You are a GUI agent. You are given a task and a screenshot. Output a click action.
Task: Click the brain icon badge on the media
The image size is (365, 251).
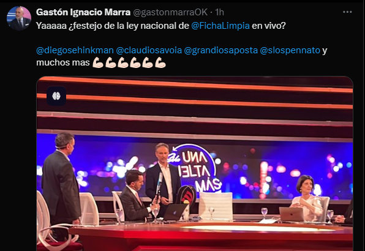tap(56, 96)
